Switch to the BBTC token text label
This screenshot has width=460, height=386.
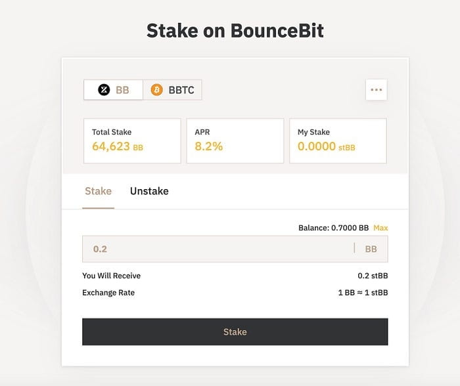[181, 90]
